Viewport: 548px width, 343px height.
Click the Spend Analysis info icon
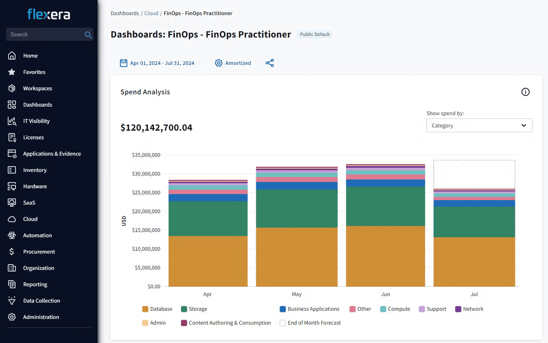525,91
